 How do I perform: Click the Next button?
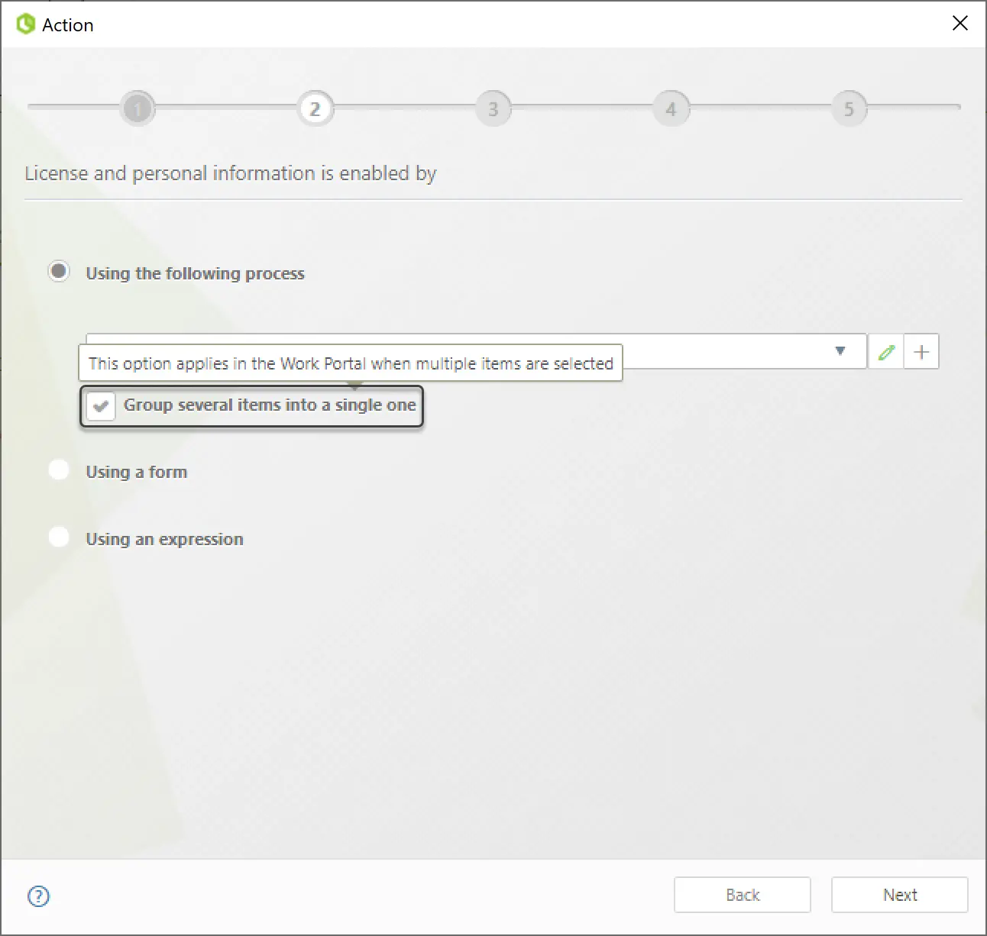click(x=900, y=895)
